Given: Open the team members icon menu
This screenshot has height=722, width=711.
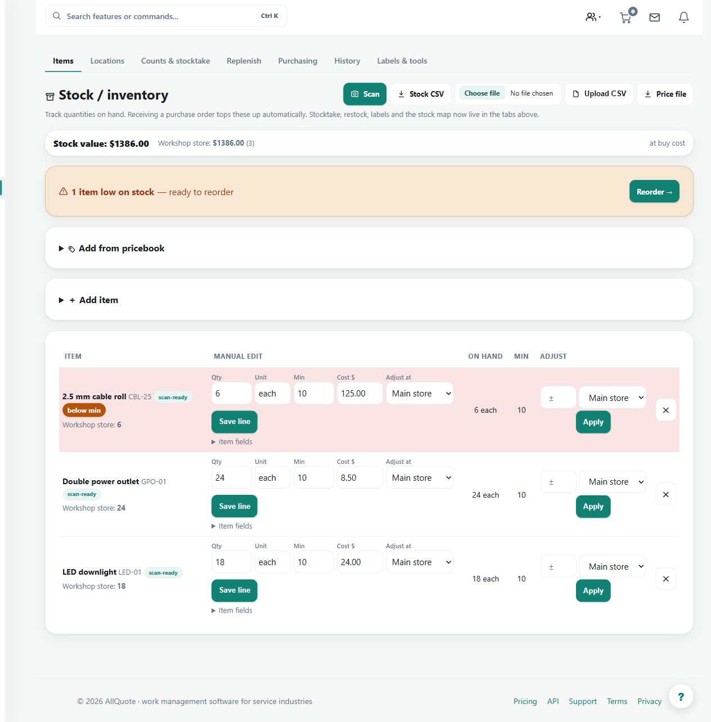Looking at the screenshot, I should [593, 17].
